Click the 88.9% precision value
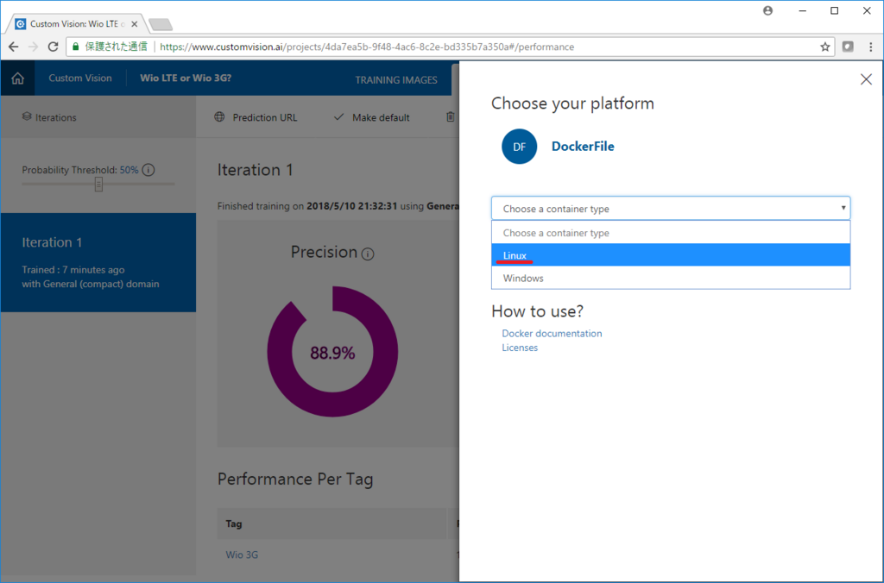This screenshot has height=583, width=884. pos(332,354)
